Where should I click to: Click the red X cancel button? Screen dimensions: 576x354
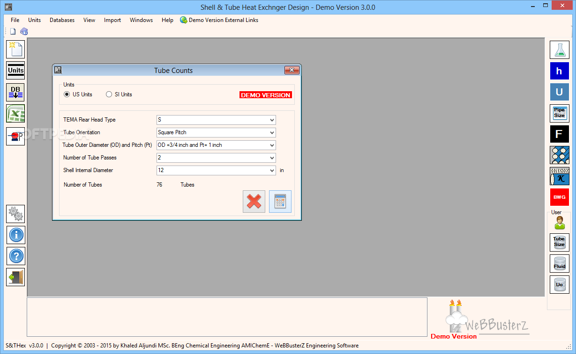click(254, 202)
